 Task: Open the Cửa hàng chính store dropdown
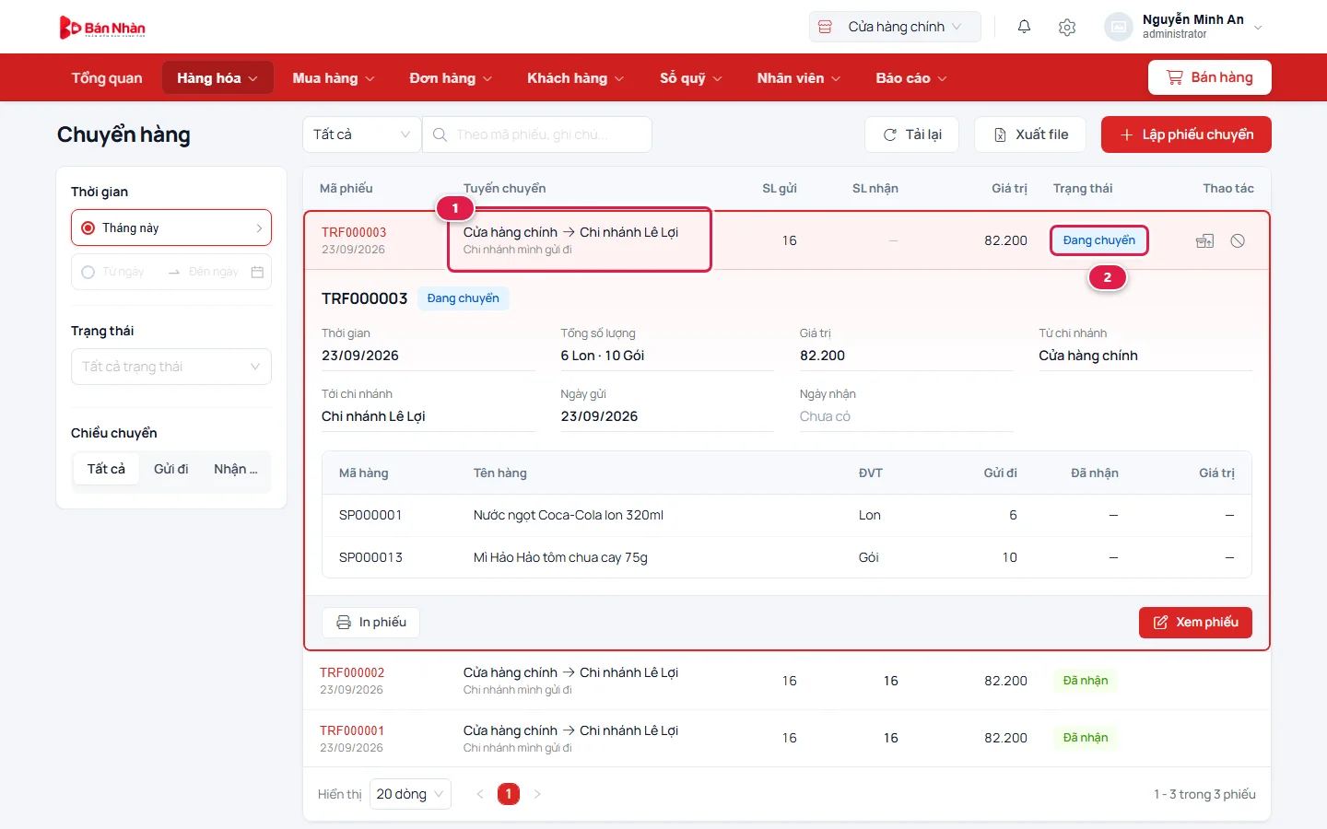point(895,27)
